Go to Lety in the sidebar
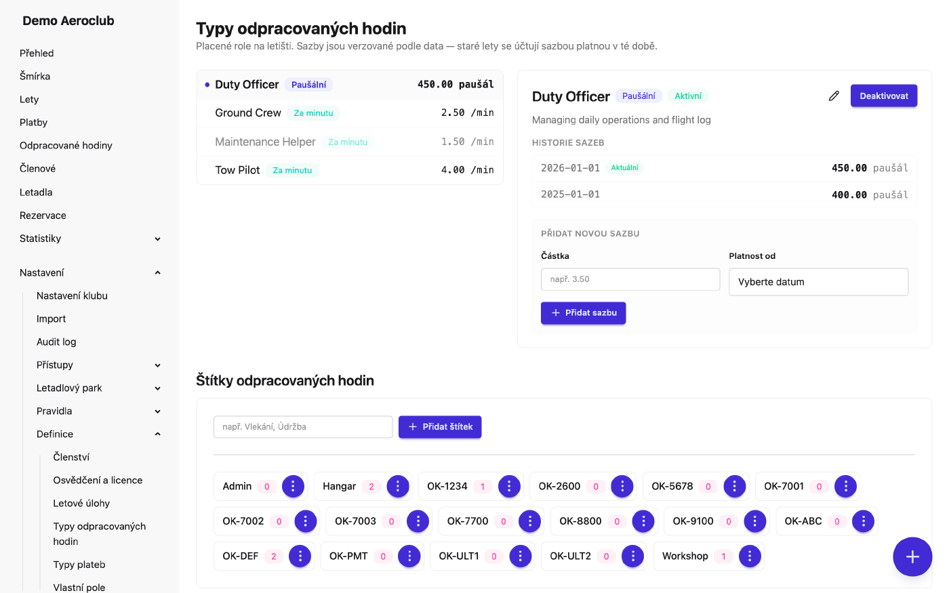 (x=29, y=99)
